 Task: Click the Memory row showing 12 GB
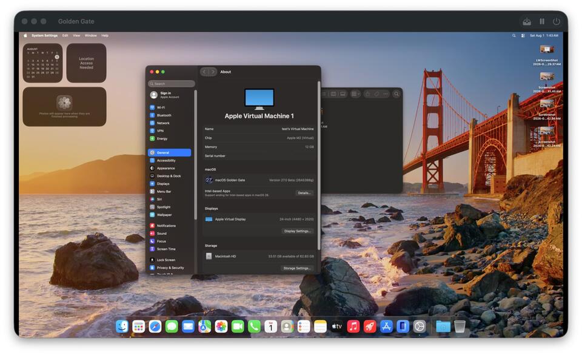pyautogui.click(x=259, y=147)
